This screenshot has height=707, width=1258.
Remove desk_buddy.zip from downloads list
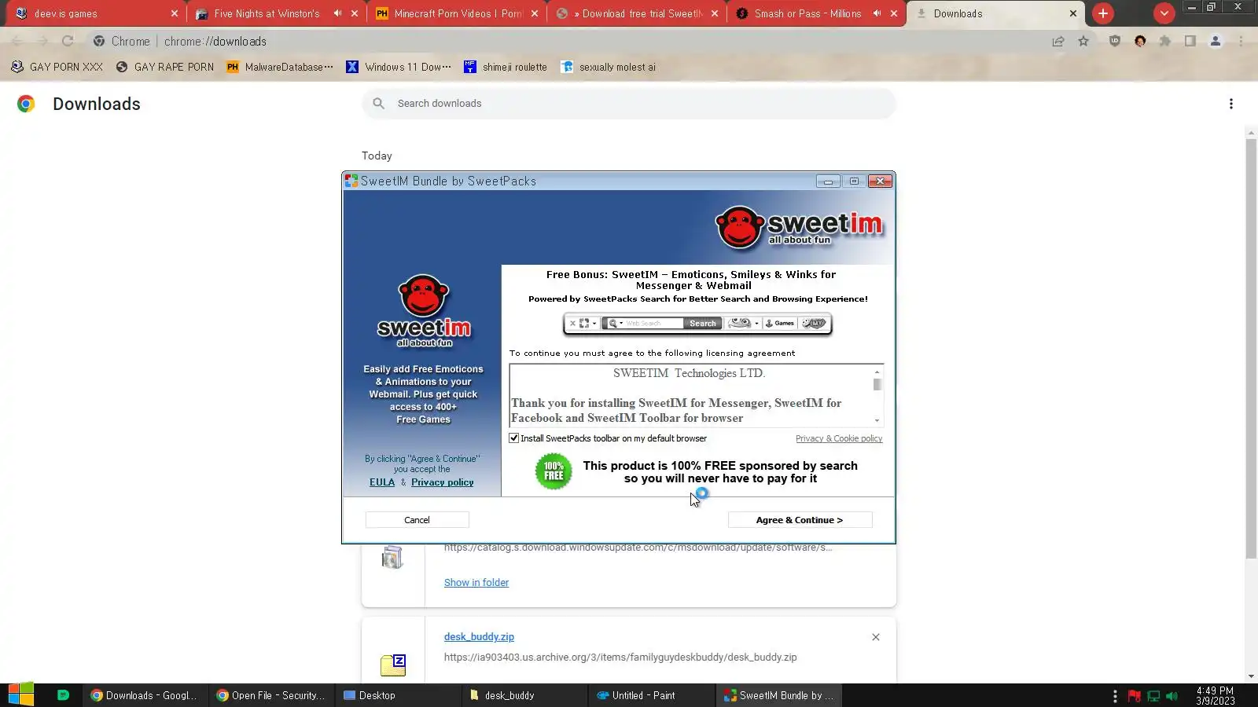click(876, 637)
